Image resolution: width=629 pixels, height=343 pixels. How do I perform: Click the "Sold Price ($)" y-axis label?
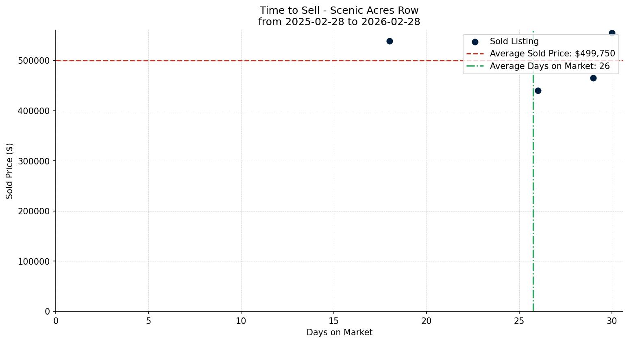click(10, 171)
